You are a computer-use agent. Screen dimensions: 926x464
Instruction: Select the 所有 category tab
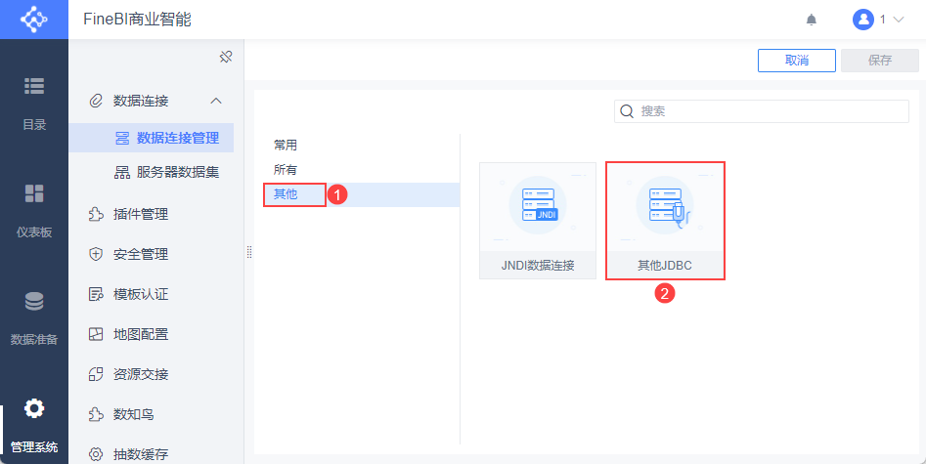pos(286,170)
